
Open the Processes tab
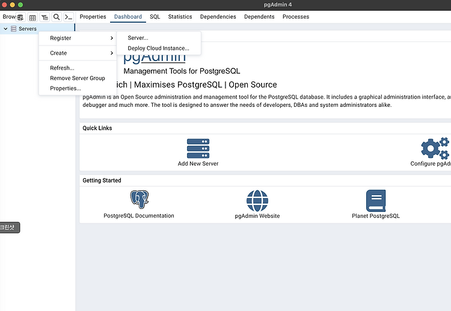(x=296, y=17)
